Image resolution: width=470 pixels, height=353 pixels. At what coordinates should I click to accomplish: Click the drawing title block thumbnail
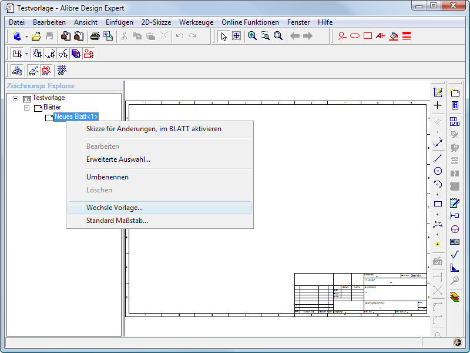pos(361,293)
